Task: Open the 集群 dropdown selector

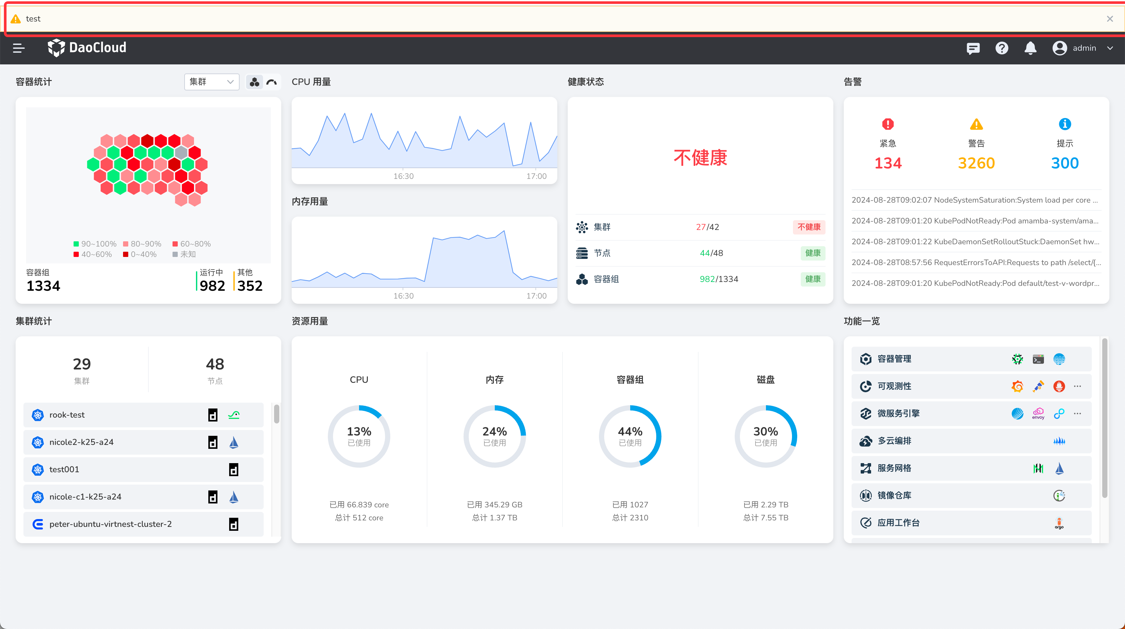Action: (211, 82)
